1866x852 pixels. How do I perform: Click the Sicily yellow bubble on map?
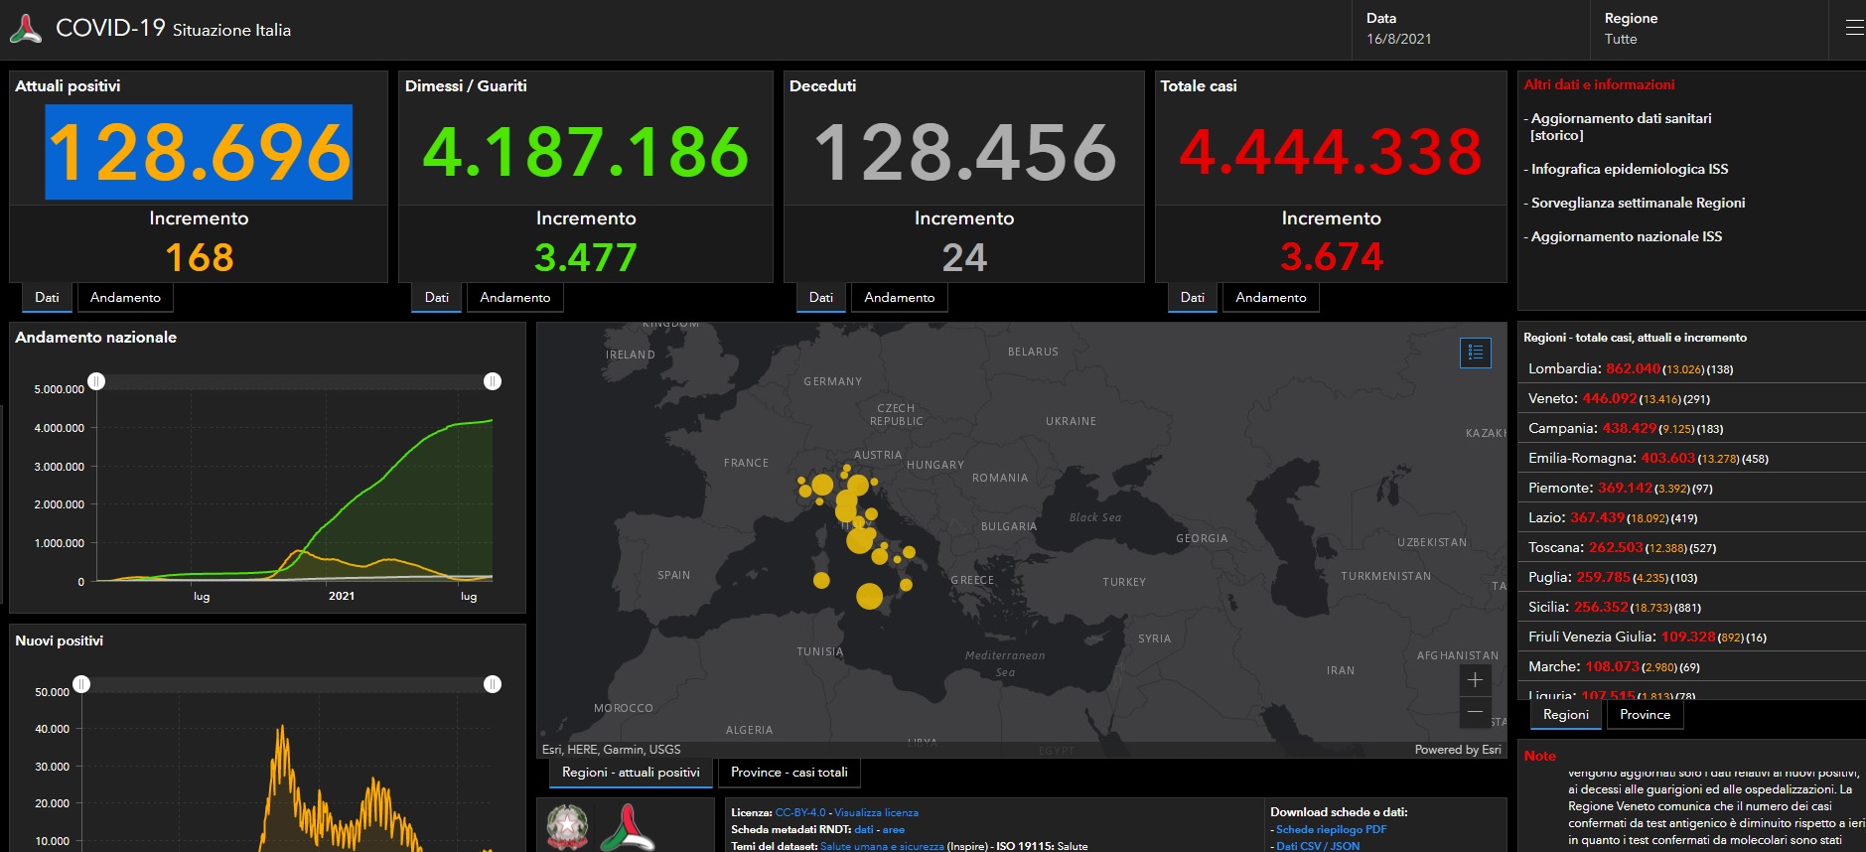click(869, 596)
